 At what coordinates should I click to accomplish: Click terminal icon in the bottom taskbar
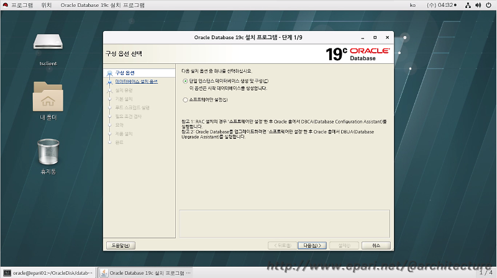7,272
